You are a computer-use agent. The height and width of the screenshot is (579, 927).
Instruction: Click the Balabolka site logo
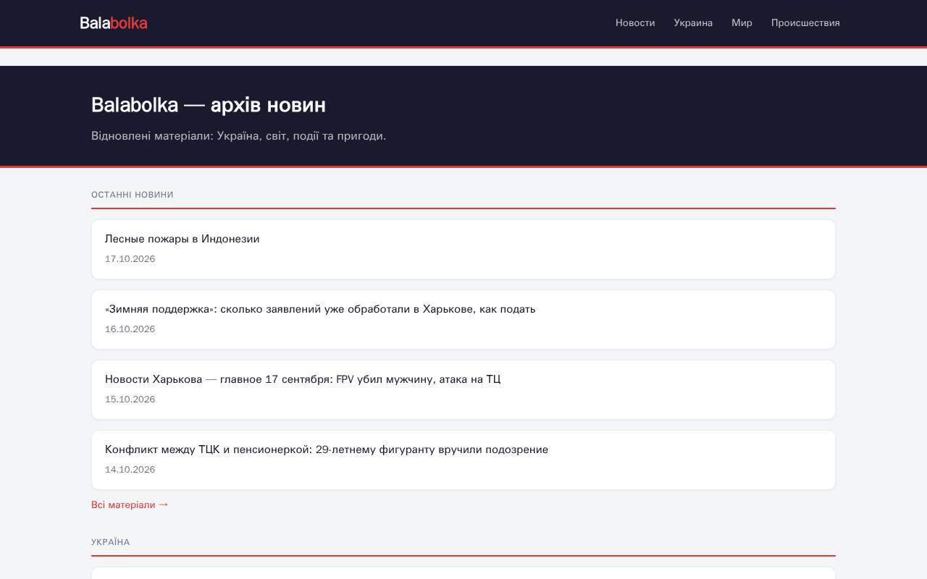[114, 23]
